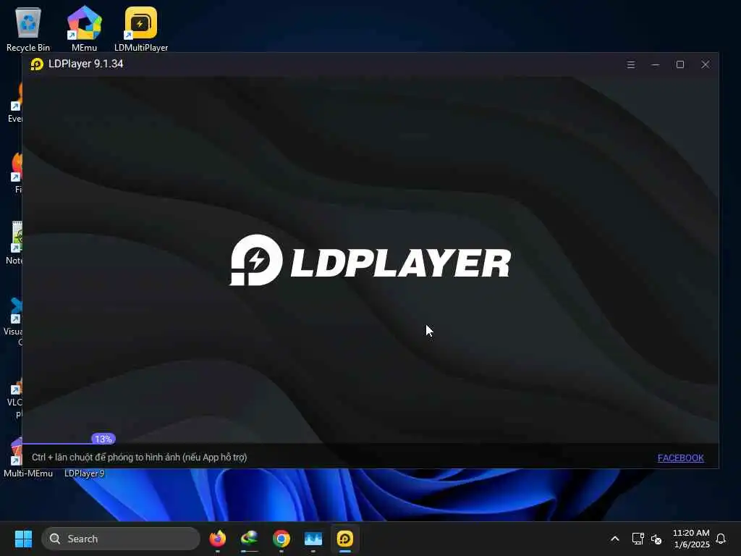741x556 pixels.
Task: Open Google Chrome from the taskbar
Action: point(281,539)
